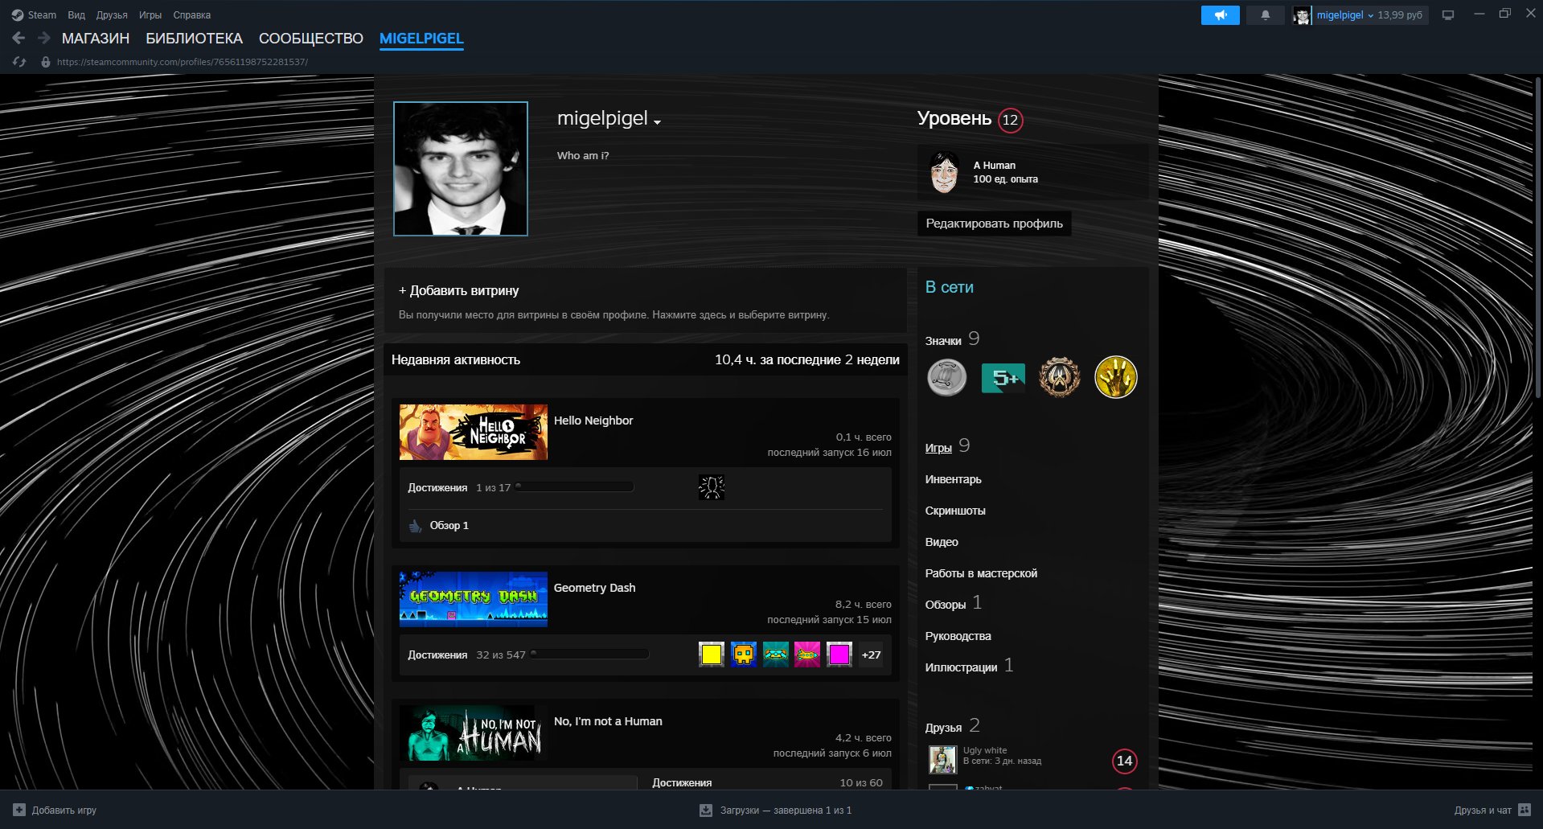Click the golden hand badge
Viewport: 1543px width, 829px height.
[x=1116, y=377]
